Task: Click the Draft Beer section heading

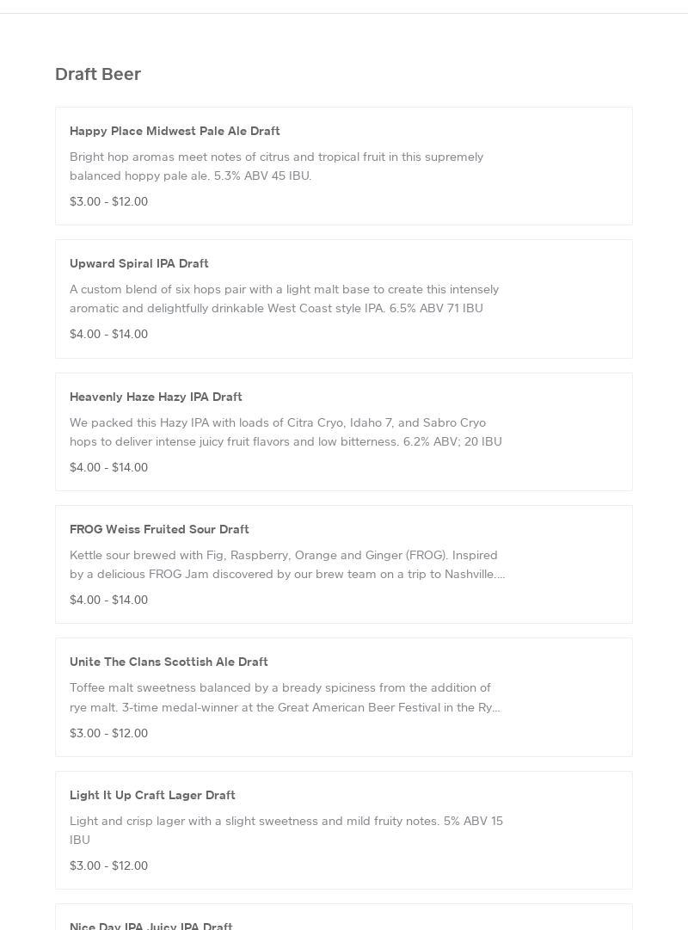Action: 98,74
